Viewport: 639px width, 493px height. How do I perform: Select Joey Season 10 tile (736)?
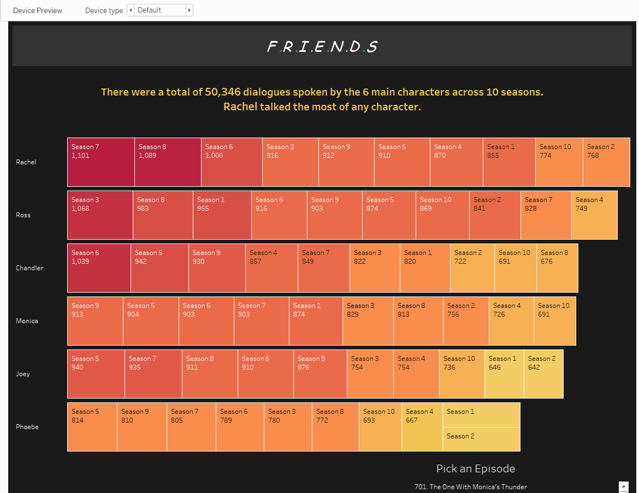coord(462,374)
